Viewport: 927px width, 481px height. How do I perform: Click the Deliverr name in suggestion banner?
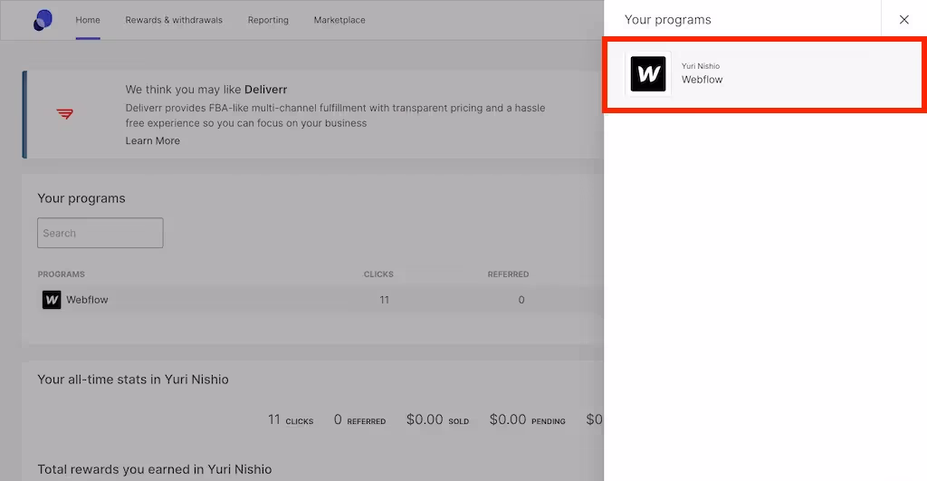click(x=265, y=90)
